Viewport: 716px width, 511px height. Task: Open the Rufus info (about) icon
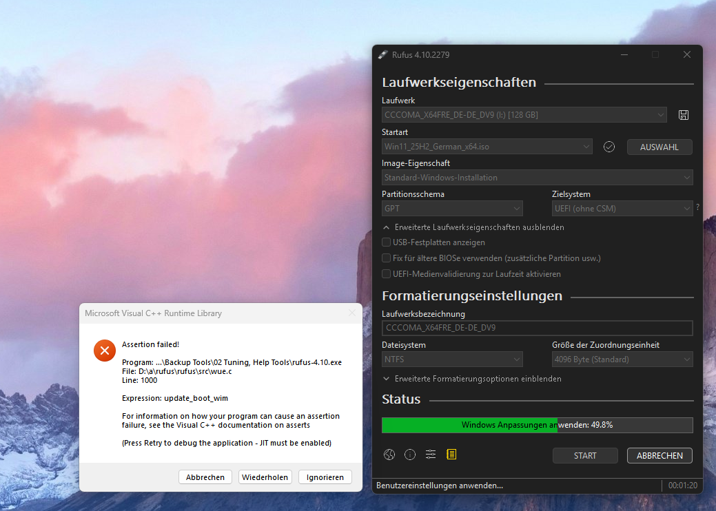pos(410,455)
